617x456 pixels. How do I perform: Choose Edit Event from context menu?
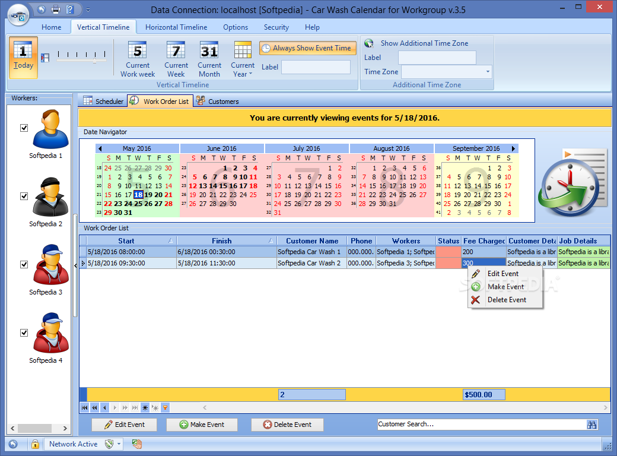pyautogui.click(x=505, y=274)
